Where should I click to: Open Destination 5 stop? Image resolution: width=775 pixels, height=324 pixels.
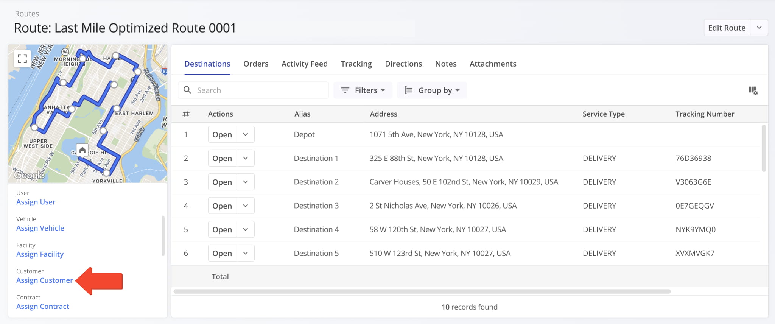(222, 253)
